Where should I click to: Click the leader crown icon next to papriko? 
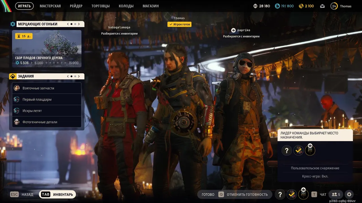tap(234, 30)
